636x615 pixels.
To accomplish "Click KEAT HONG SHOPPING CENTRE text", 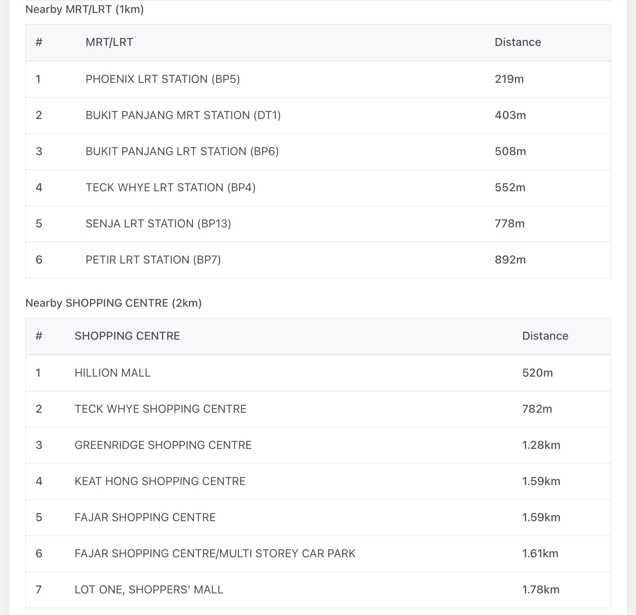I will pos(160,481).
